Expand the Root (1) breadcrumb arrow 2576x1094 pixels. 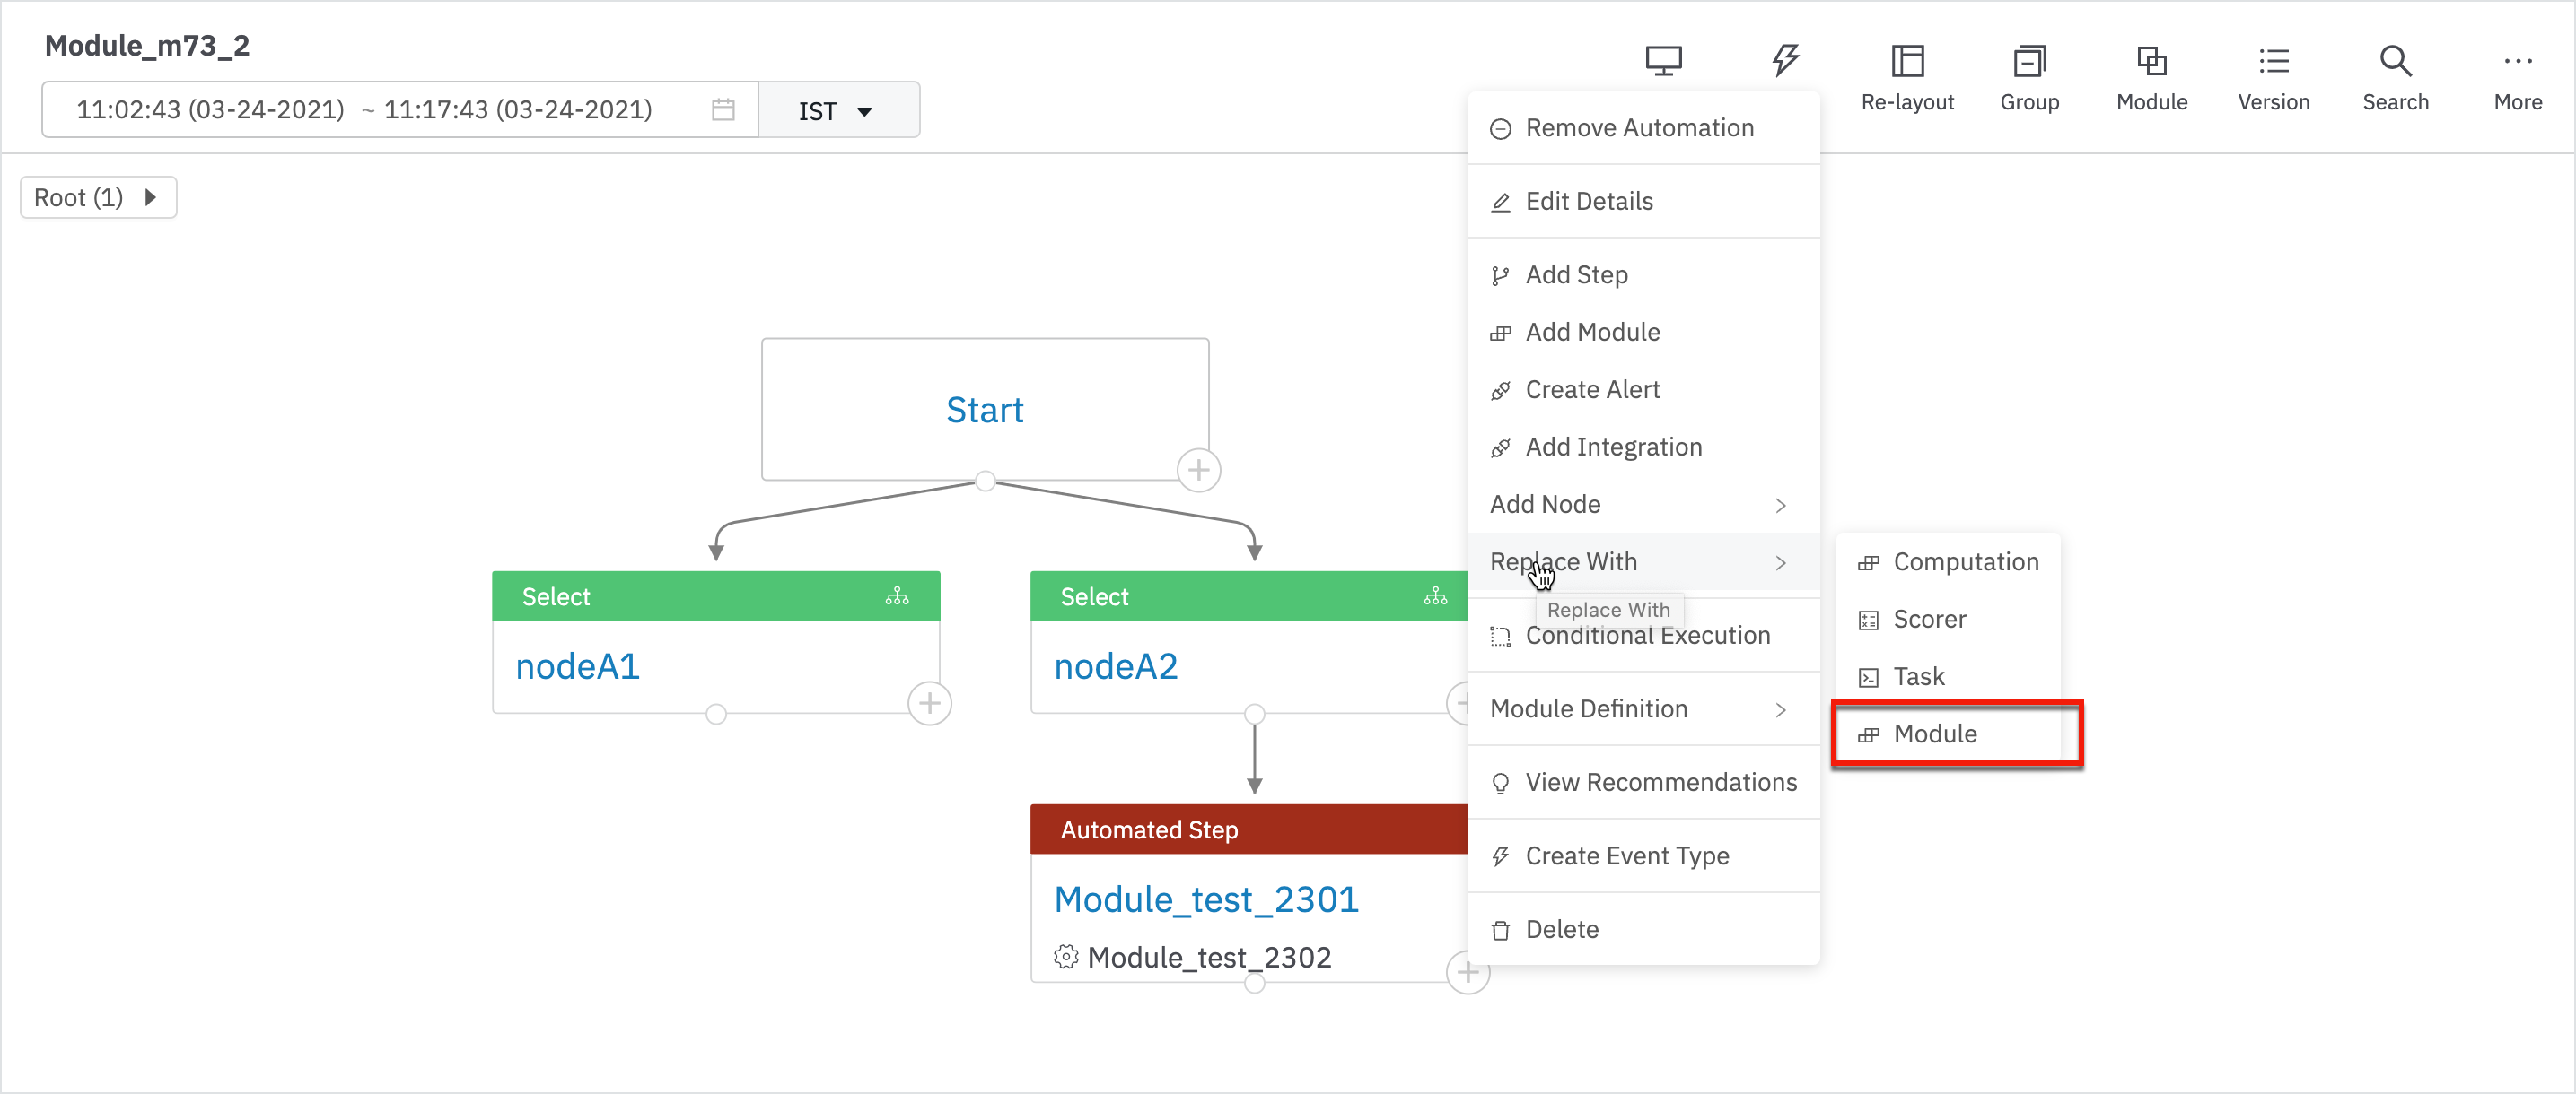150,196
